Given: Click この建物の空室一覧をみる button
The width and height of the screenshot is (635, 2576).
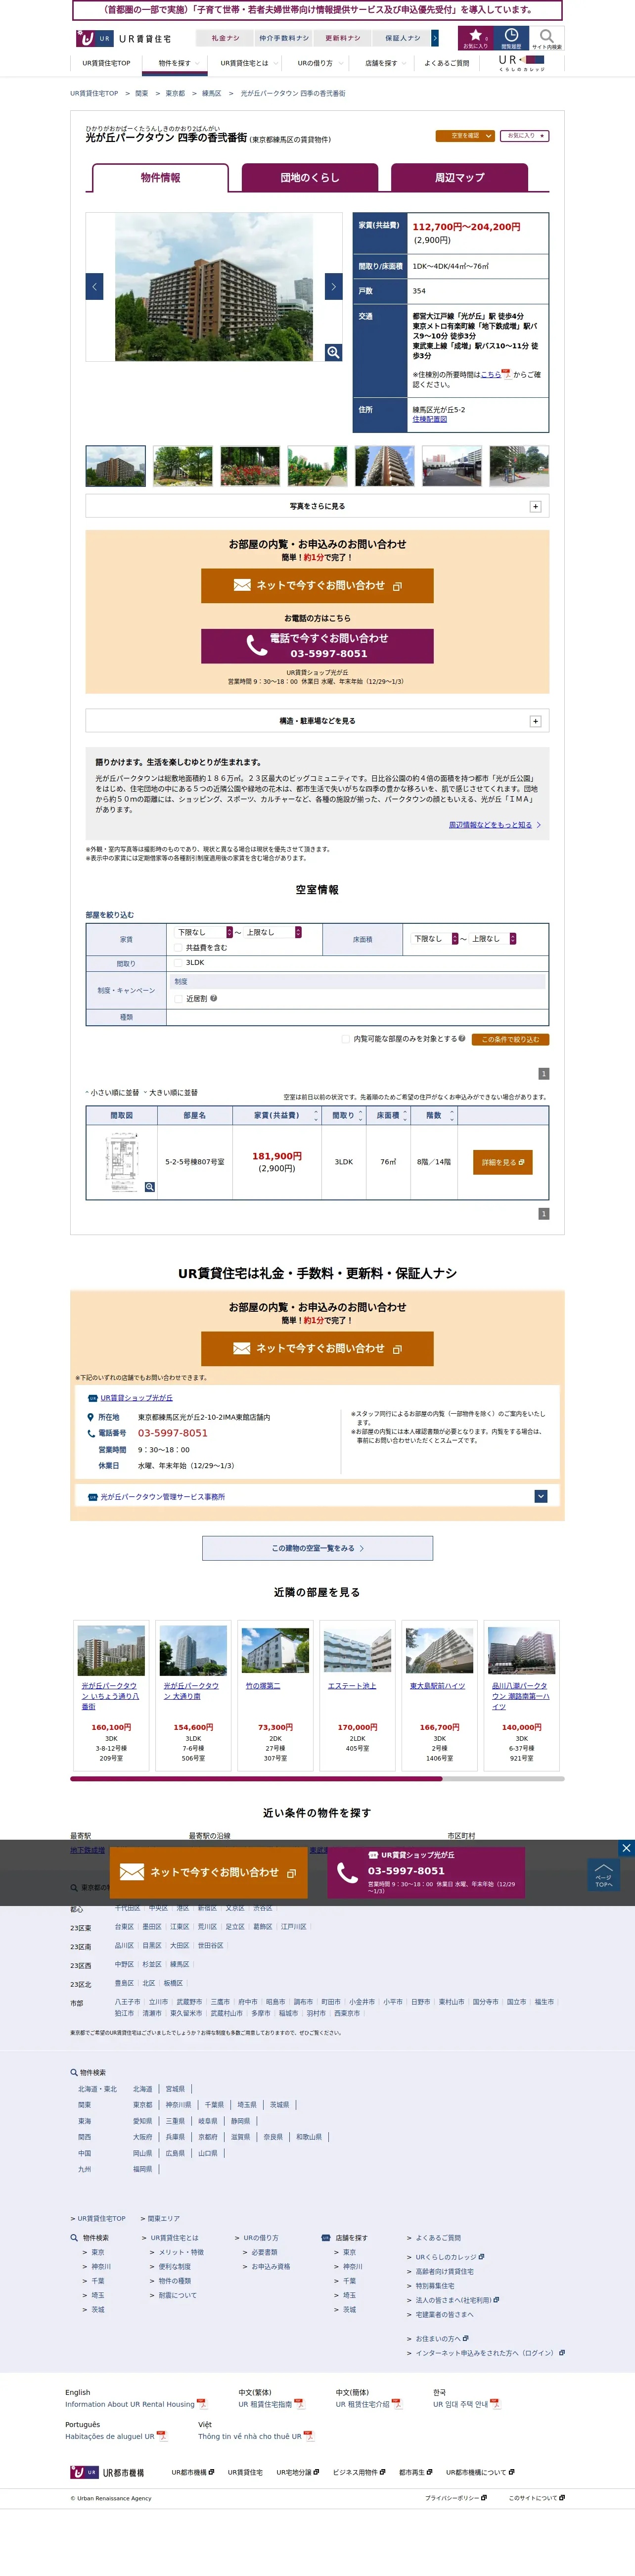Looking at the screenshot, I should pos(317,1548).
